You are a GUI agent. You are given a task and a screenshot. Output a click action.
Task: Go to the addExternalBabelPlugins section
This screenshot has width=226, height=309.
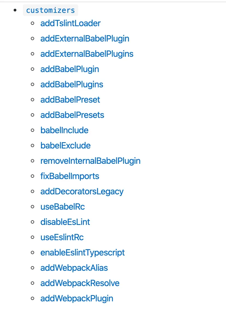pos(87,54)
